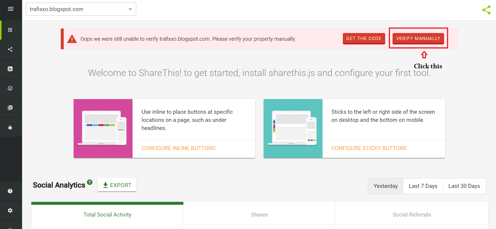
Task: Select the tools grid icon in sidebar
Action: (x=10, y=29)
